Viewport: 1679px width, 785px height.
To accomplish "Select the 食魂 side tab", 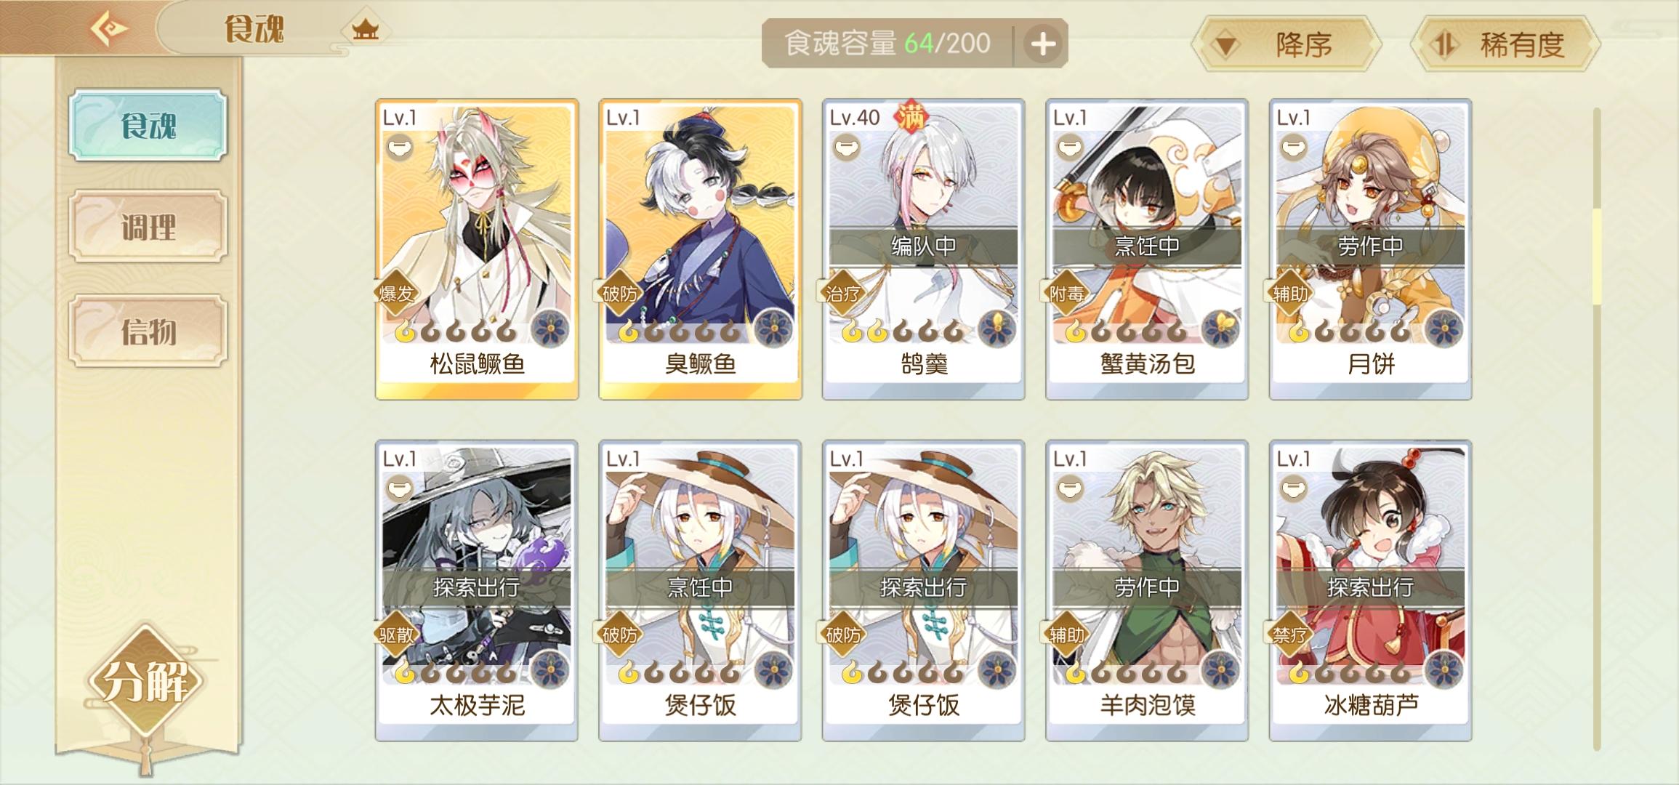I will [148, 125].
